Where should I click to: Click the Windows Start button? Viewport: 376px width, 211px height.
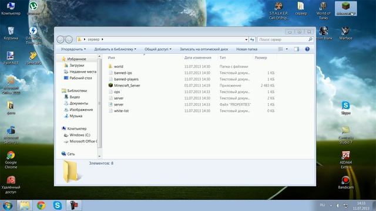click(8, 206)
